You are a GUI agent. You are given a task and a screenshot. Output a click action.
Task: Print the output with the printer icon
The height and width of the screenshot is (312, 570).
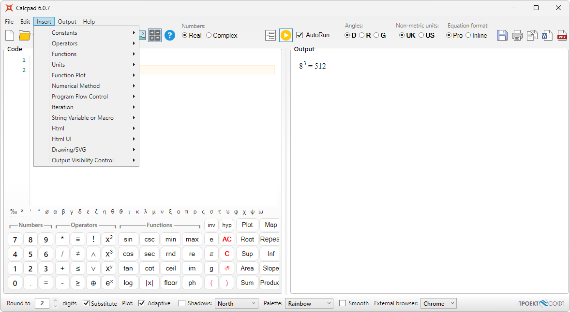pyautogui.click(x=517, y=36)
